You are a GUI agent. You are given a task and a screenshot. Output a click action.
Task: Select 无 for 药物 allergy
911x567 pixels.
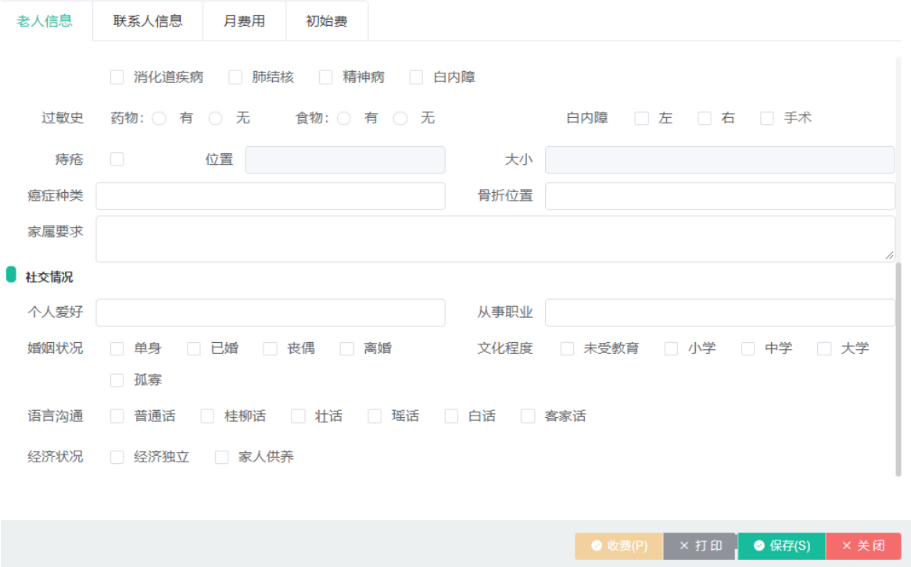coord(216,119)
